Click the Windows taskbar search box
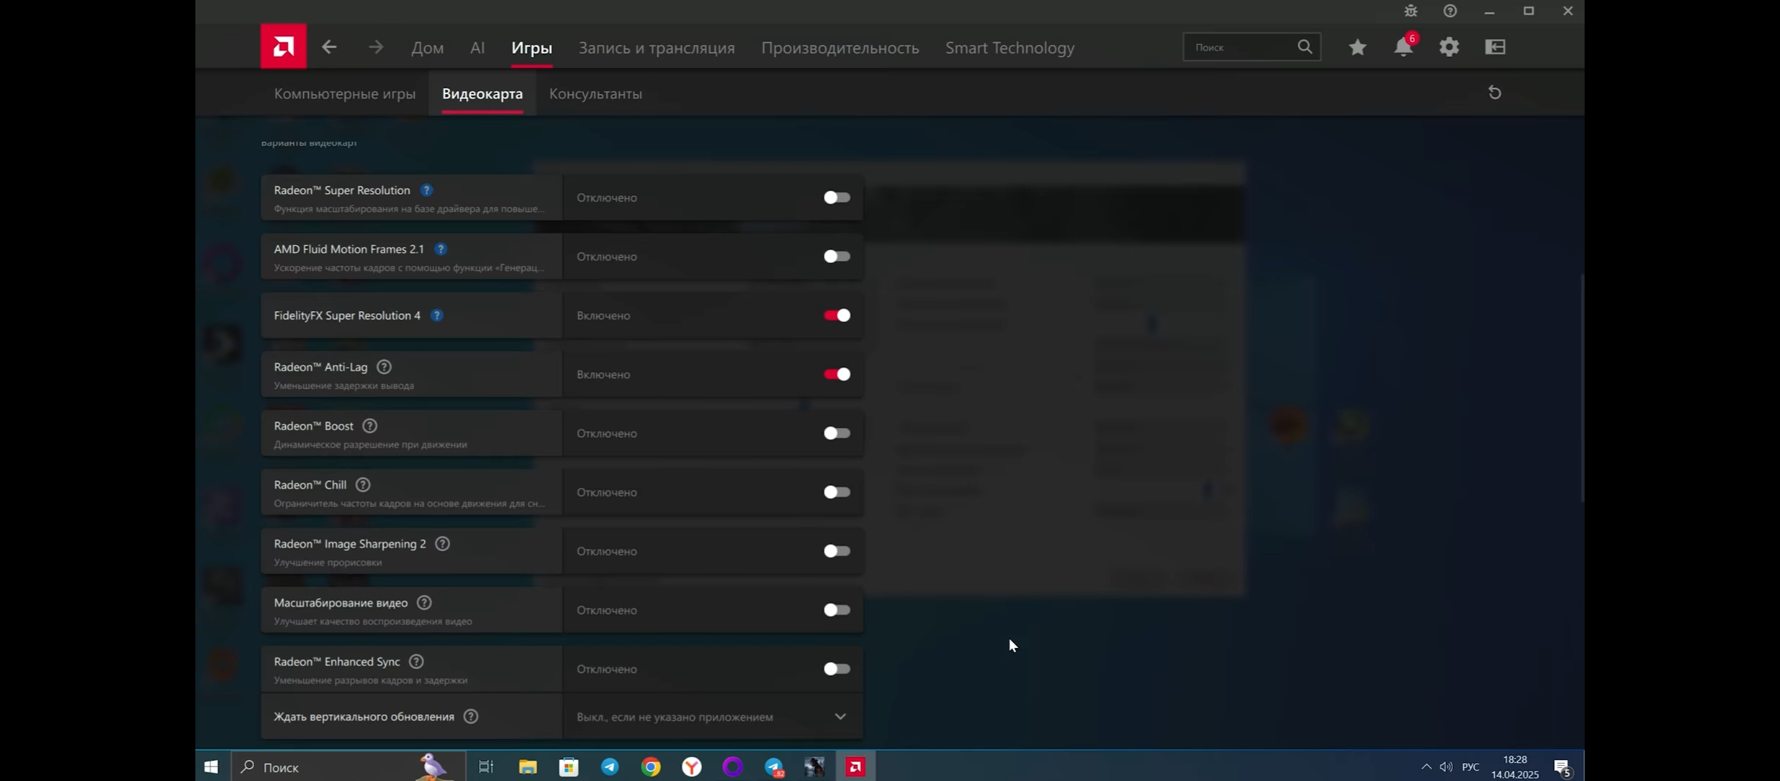 coord(348,767)
